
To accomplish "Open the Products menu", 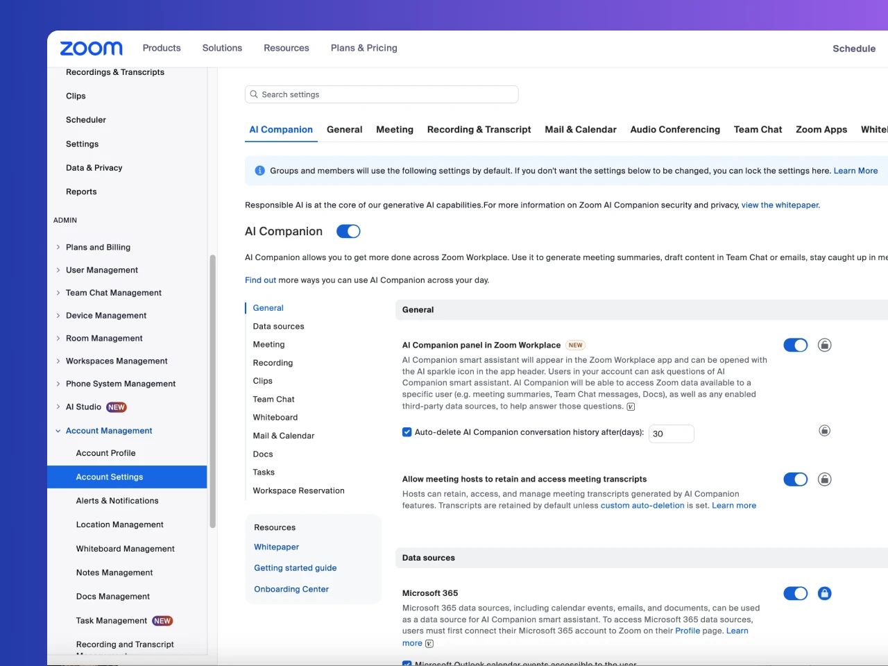I will coord(161,48).
